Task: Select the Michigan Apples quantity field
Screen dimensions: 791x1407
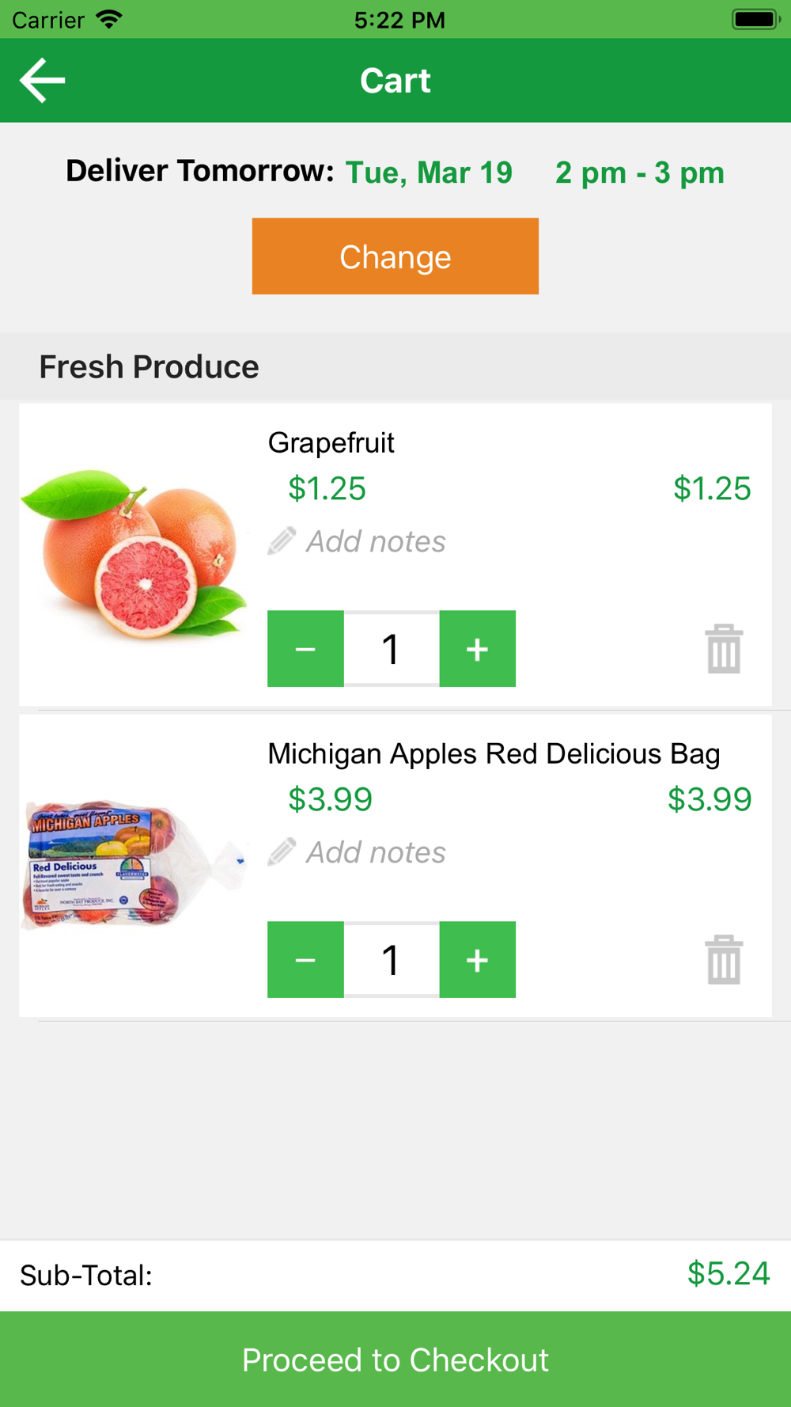Action: point(392,960)
